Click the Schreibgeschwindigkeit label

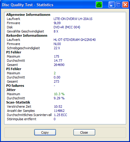tap(23, 48)
